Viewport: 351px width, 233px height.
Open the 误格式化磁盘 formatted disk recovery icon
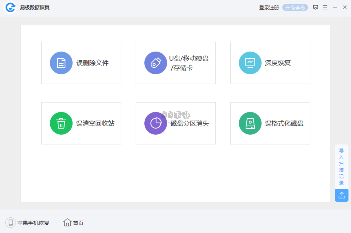(250, 123)
